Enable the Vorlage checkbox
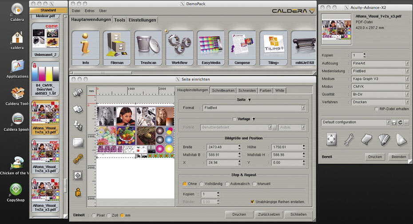The image size is (413, 224). pyautogui.click(x=234, y=119)
